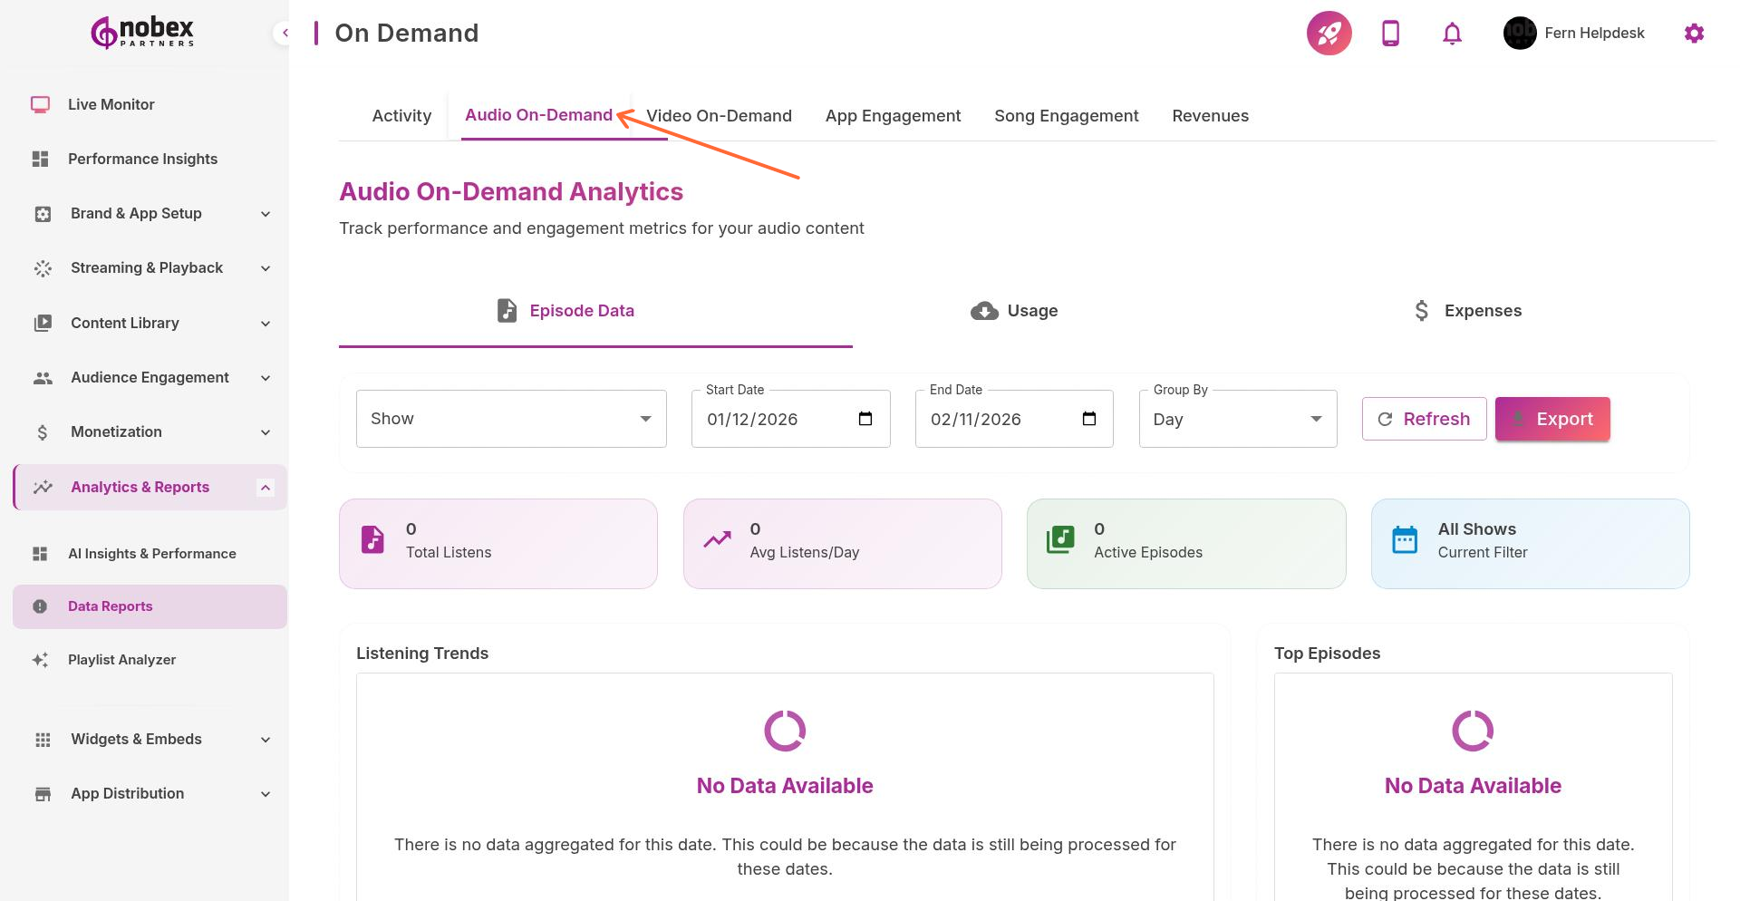Viewport: 1740px width, 901px height.
Task: Expand the Group By dropdown
Action: pyautogui.click(x=1236, y=418)
